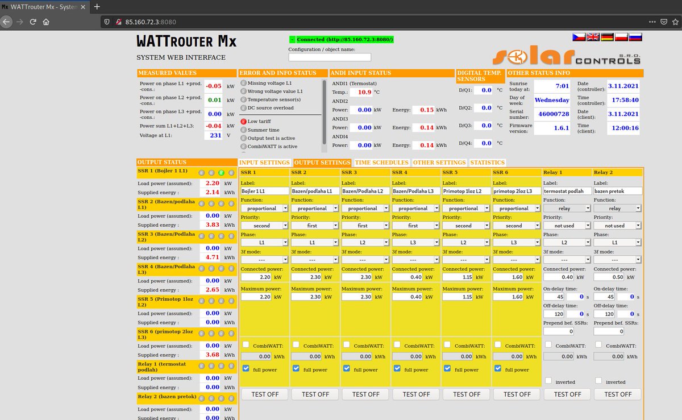
Task: Click TEST OFF button under SSR 5
Action: 467,394
